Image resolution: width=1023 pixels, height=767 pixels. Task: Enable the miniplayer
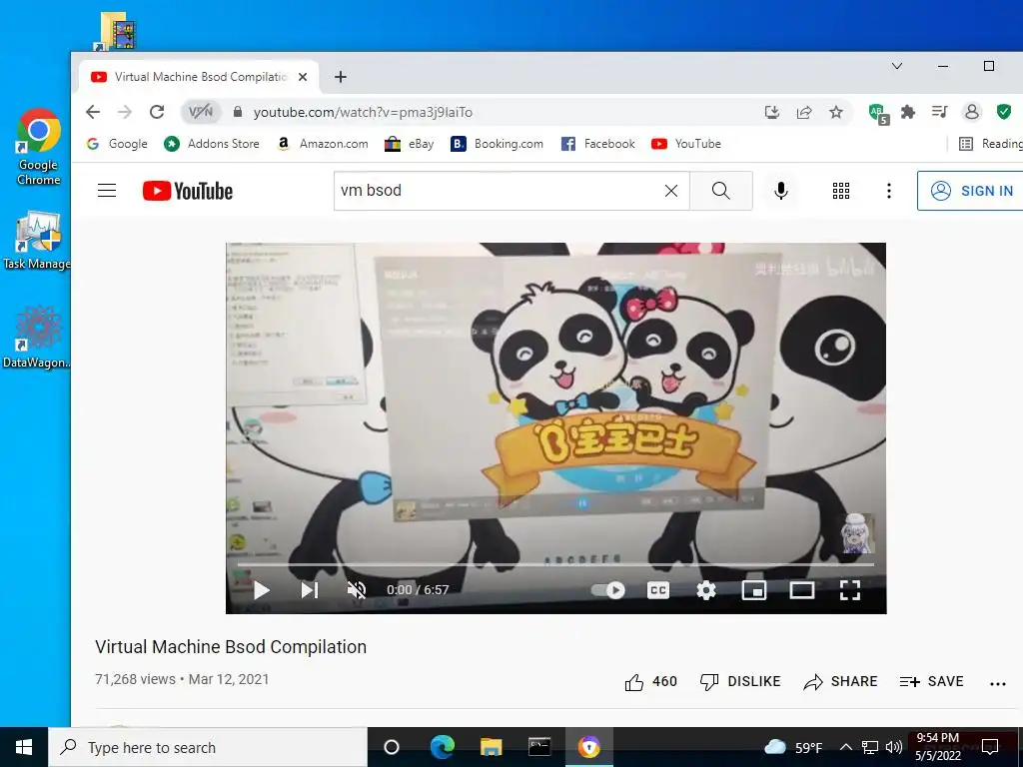754,590
